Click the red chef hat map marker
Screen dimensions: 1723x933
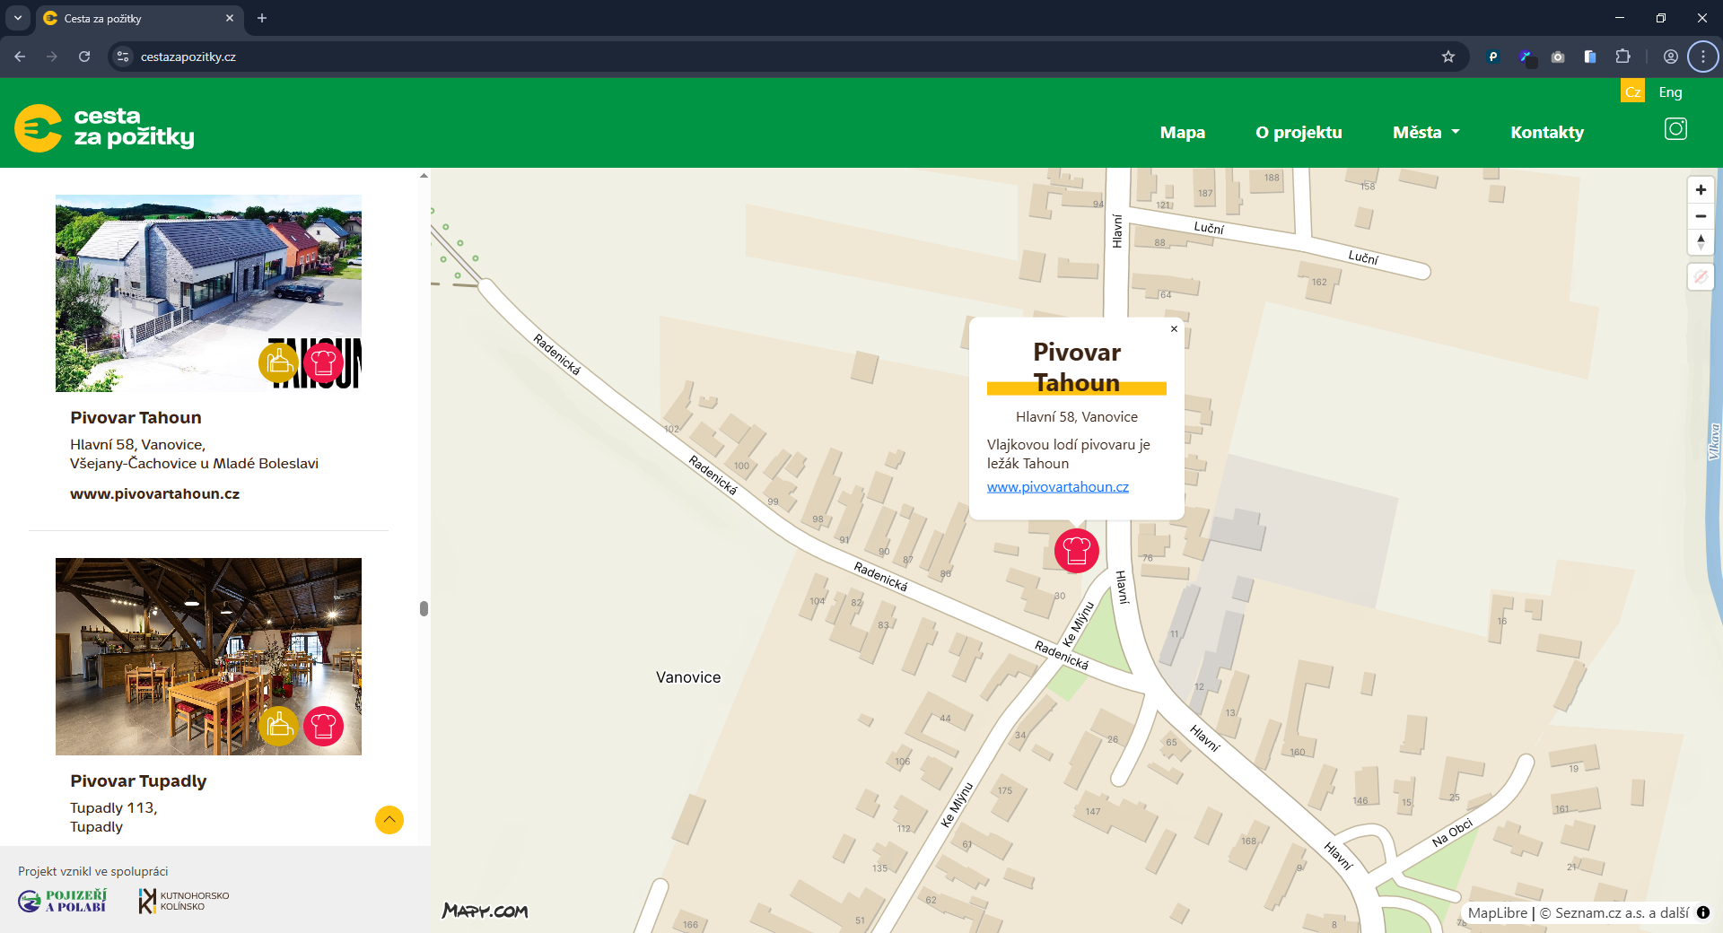(1076, 550)
